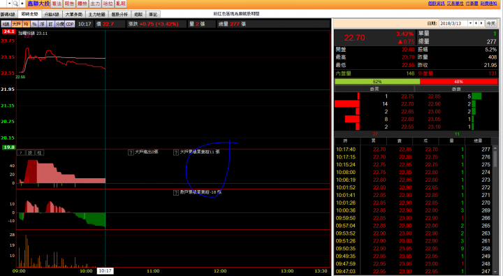
Task: Click the small dot button beside the magnifier
Action: [22, 3]
